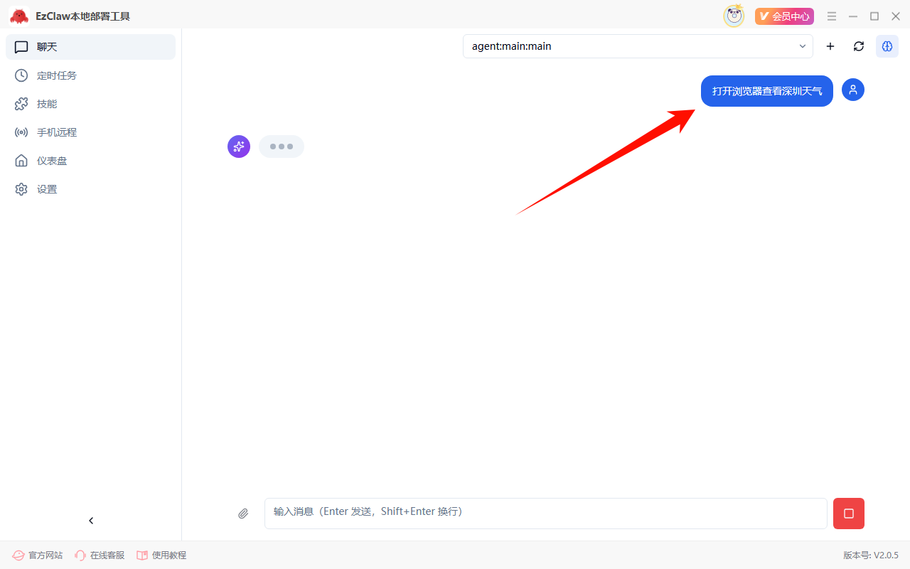
Task: Click the panda user avatar icon
Action: pyautogui.click(x=734, y=16)
